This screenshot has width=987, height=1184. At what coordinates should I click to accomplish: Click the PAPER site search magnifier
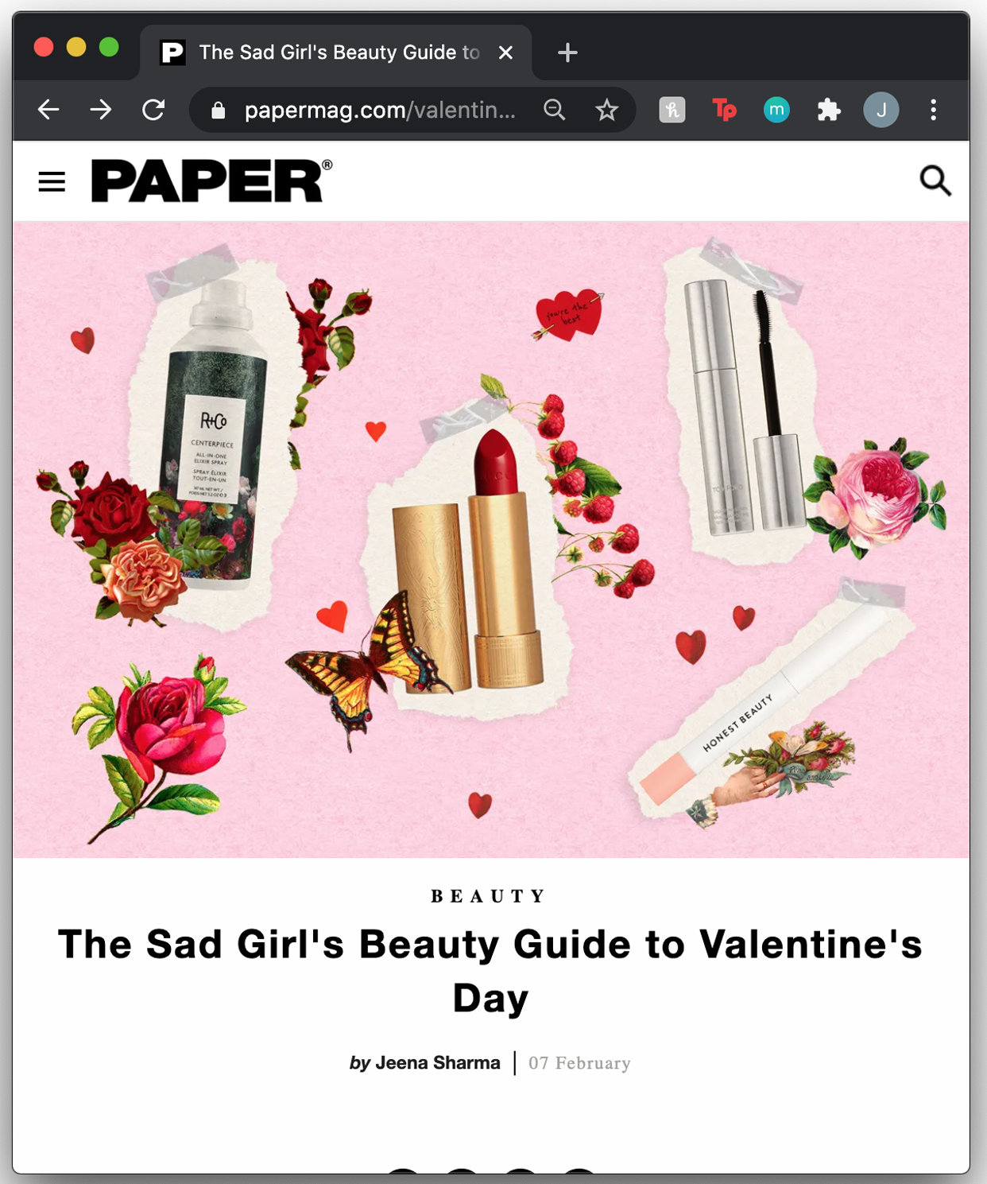pos(935,181)
